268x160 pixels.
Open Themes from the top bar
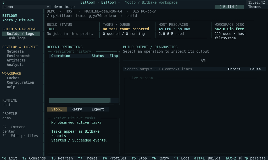(254, 7)
